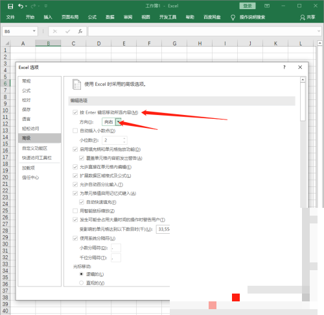Image resolution: width=324 pixels, height=315 pixels.
Task: Toggle 允许直接在单元格内编辑 checkbox
Action: tap(75, 167)
